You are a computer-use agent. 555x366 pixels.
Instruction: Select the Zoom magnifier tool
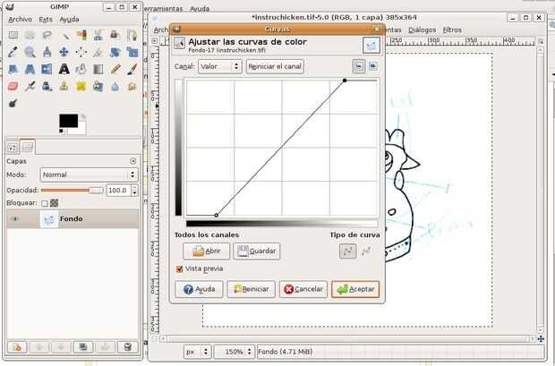30,52
